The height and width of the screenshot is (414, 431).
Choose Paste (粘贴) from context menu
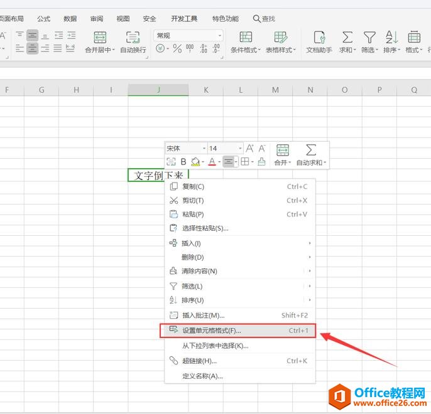(240, 215)
